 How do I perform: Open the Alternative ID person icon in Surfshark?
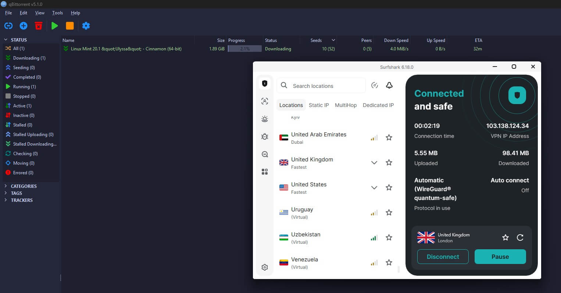coord(265,101)
